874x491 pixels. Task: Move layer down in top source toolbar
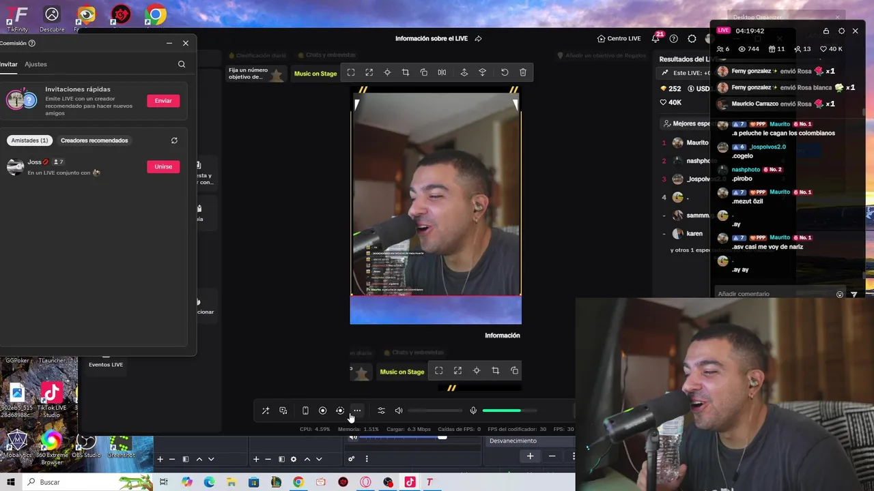pyautogui.click(x=483, y=72)
